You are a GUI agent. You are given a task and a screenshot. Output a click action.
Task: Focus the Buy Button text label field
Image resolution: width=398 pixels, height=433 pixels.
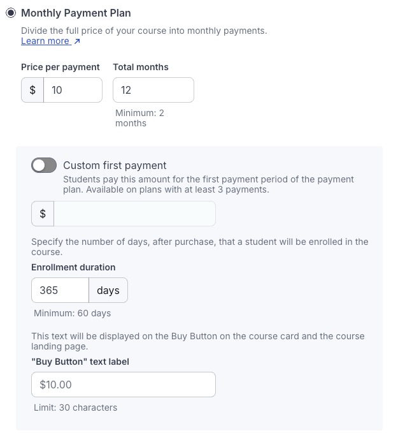tap(124, 385)
